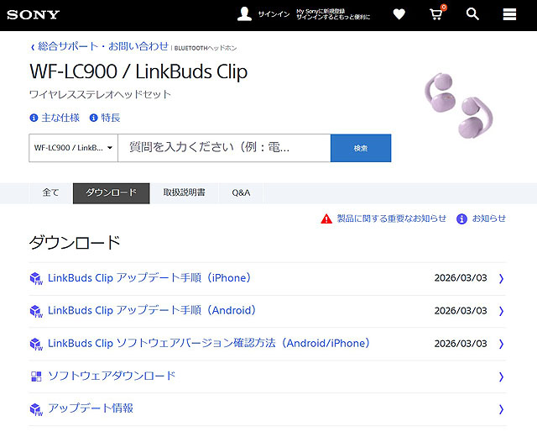Click the blue info お知らせ icon
The height and width of the screenshot is (437, 537).
tap(461, 218)
